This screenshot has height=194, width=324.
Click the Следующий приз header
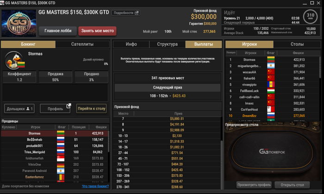point(168,87)
